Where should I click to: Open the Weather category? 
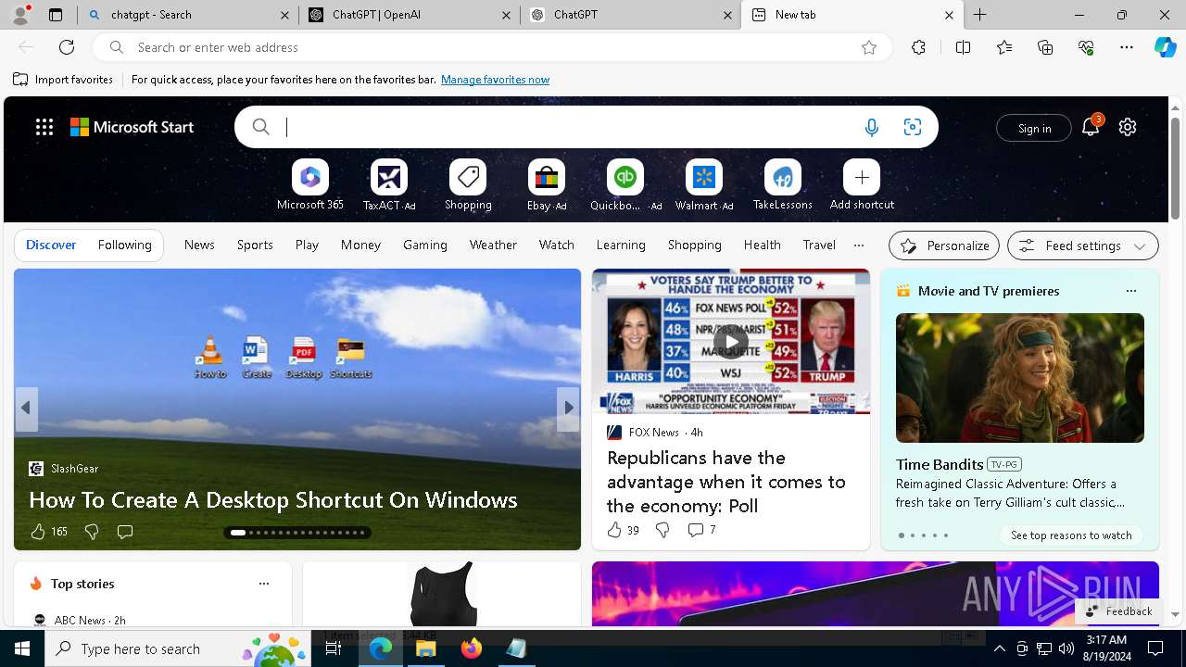pyautogui.click(x=493, y=245)
